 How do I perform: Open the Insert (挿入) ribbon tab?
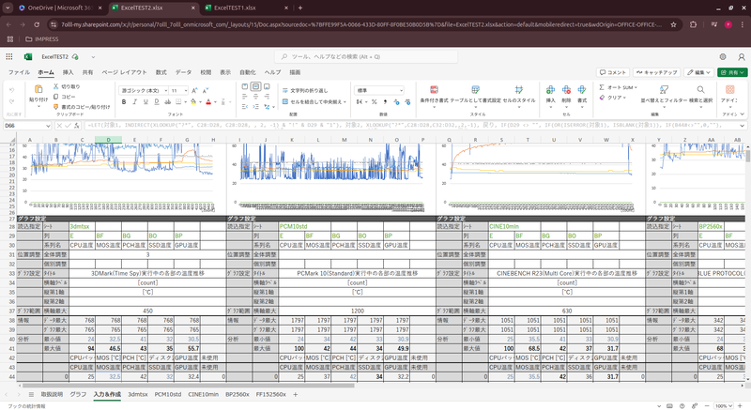point(68,72)
